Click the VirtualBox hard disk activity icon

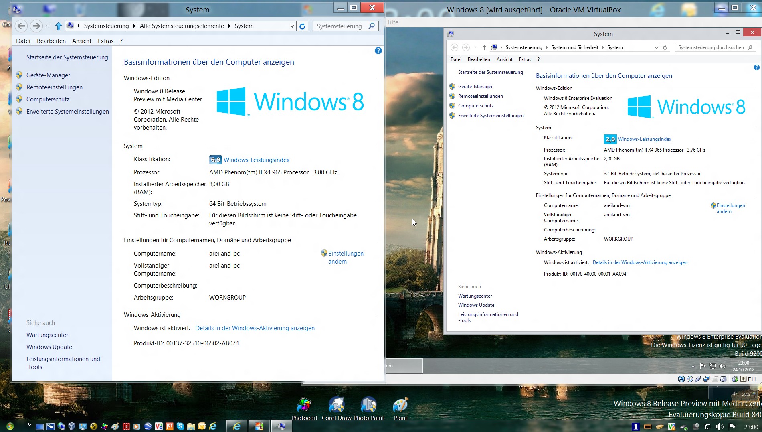pos(681,379)
